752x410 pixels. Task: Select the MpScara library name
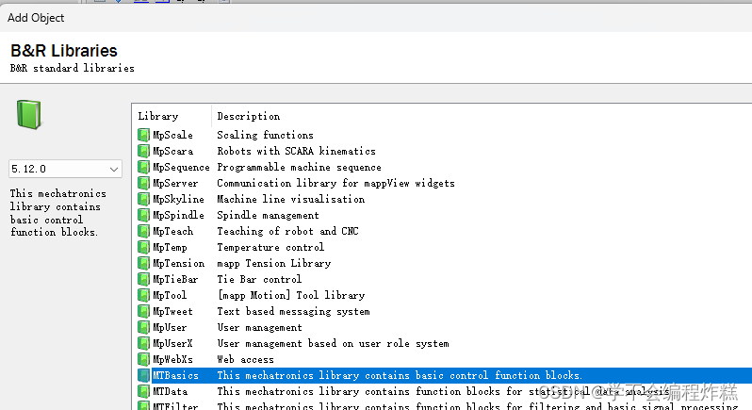[x=172, y=151]
